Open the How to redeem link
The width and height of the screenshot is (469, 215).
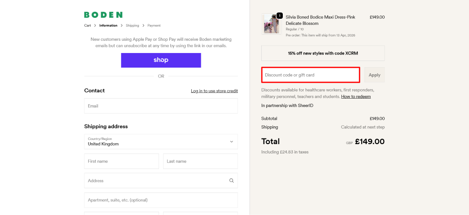click(x=356, y=97)
